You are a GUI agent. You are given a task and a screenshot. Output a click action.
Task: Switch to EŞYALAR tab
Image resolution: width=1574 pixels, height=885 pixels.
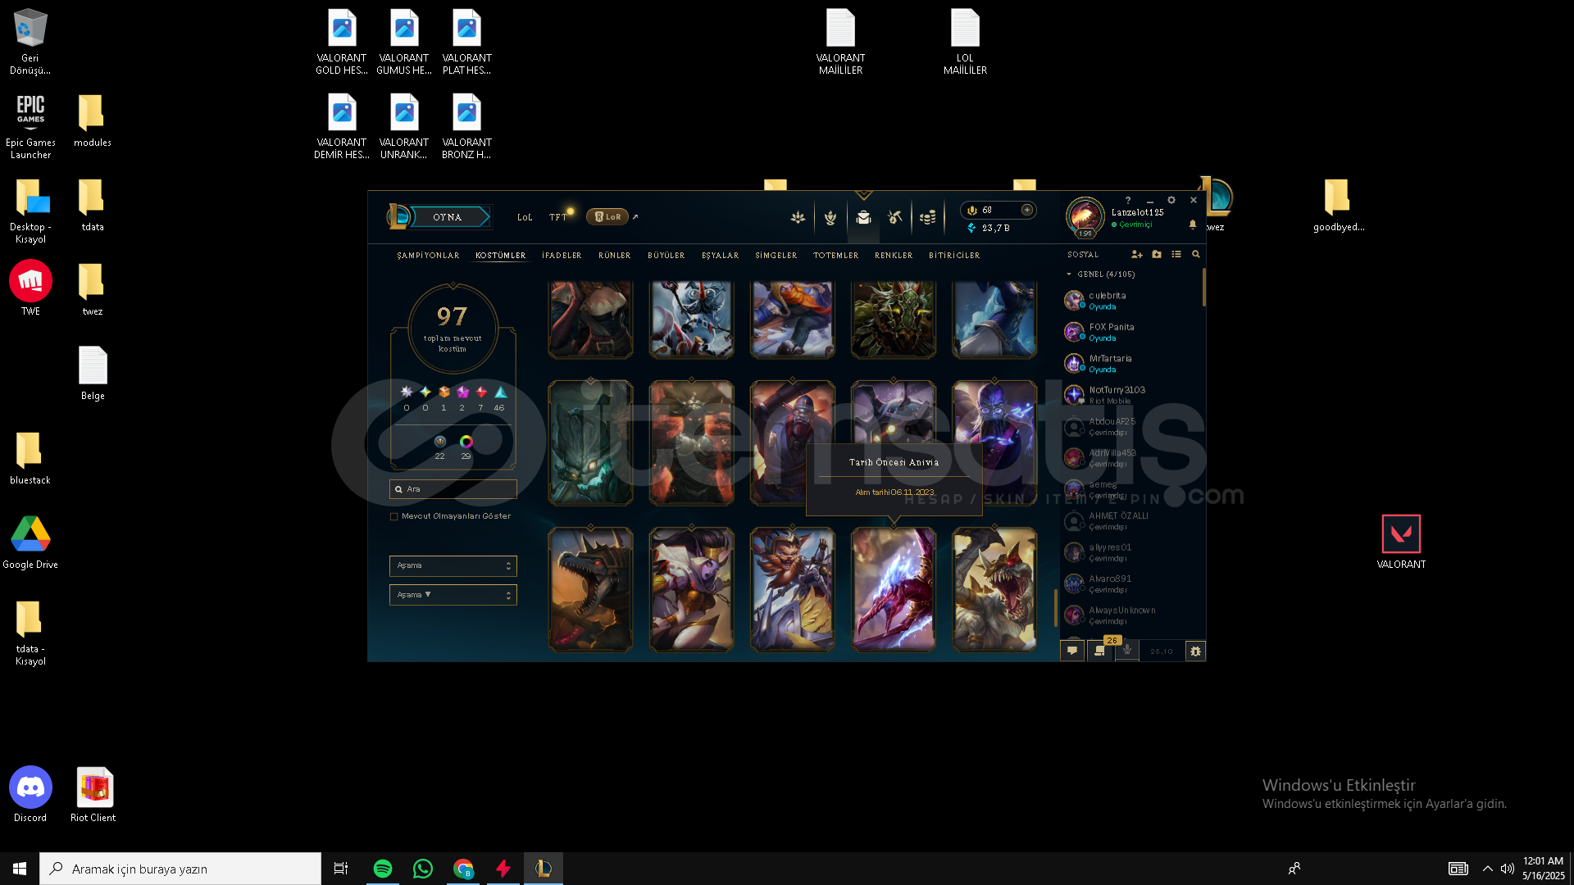tap(720, 256)
